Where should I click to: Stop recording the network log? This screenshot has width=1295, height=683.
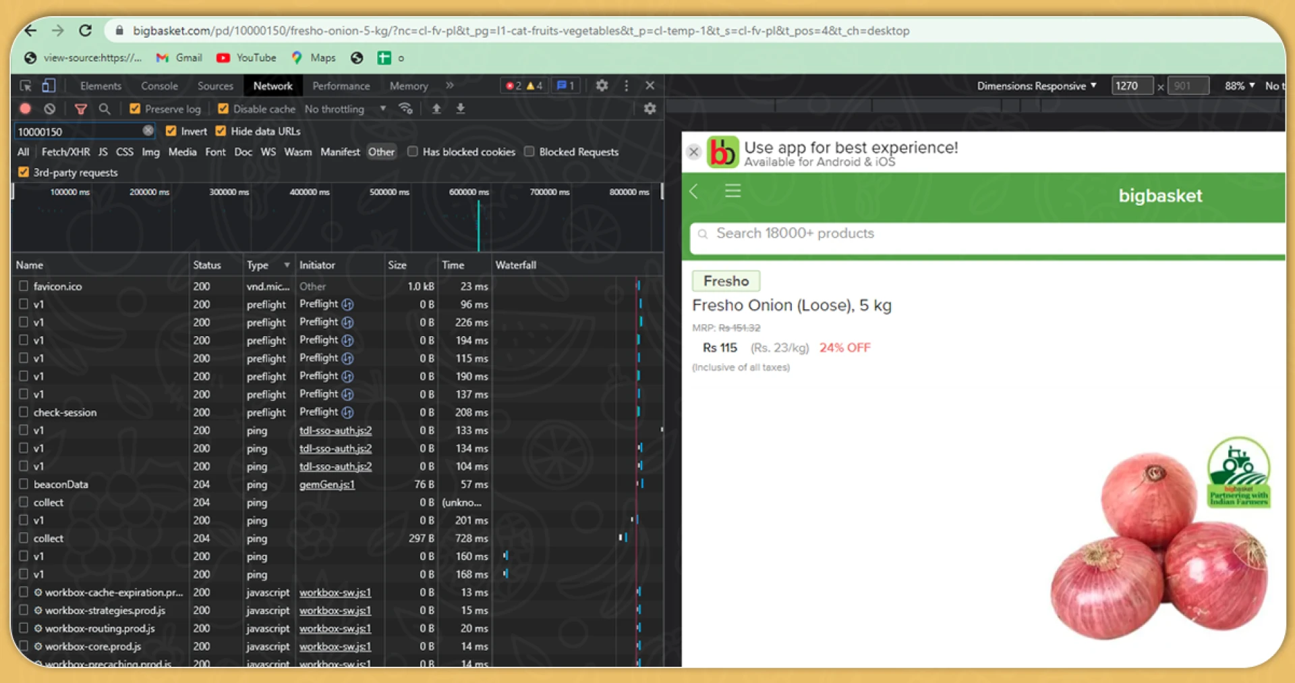click(x=25, y=108)
